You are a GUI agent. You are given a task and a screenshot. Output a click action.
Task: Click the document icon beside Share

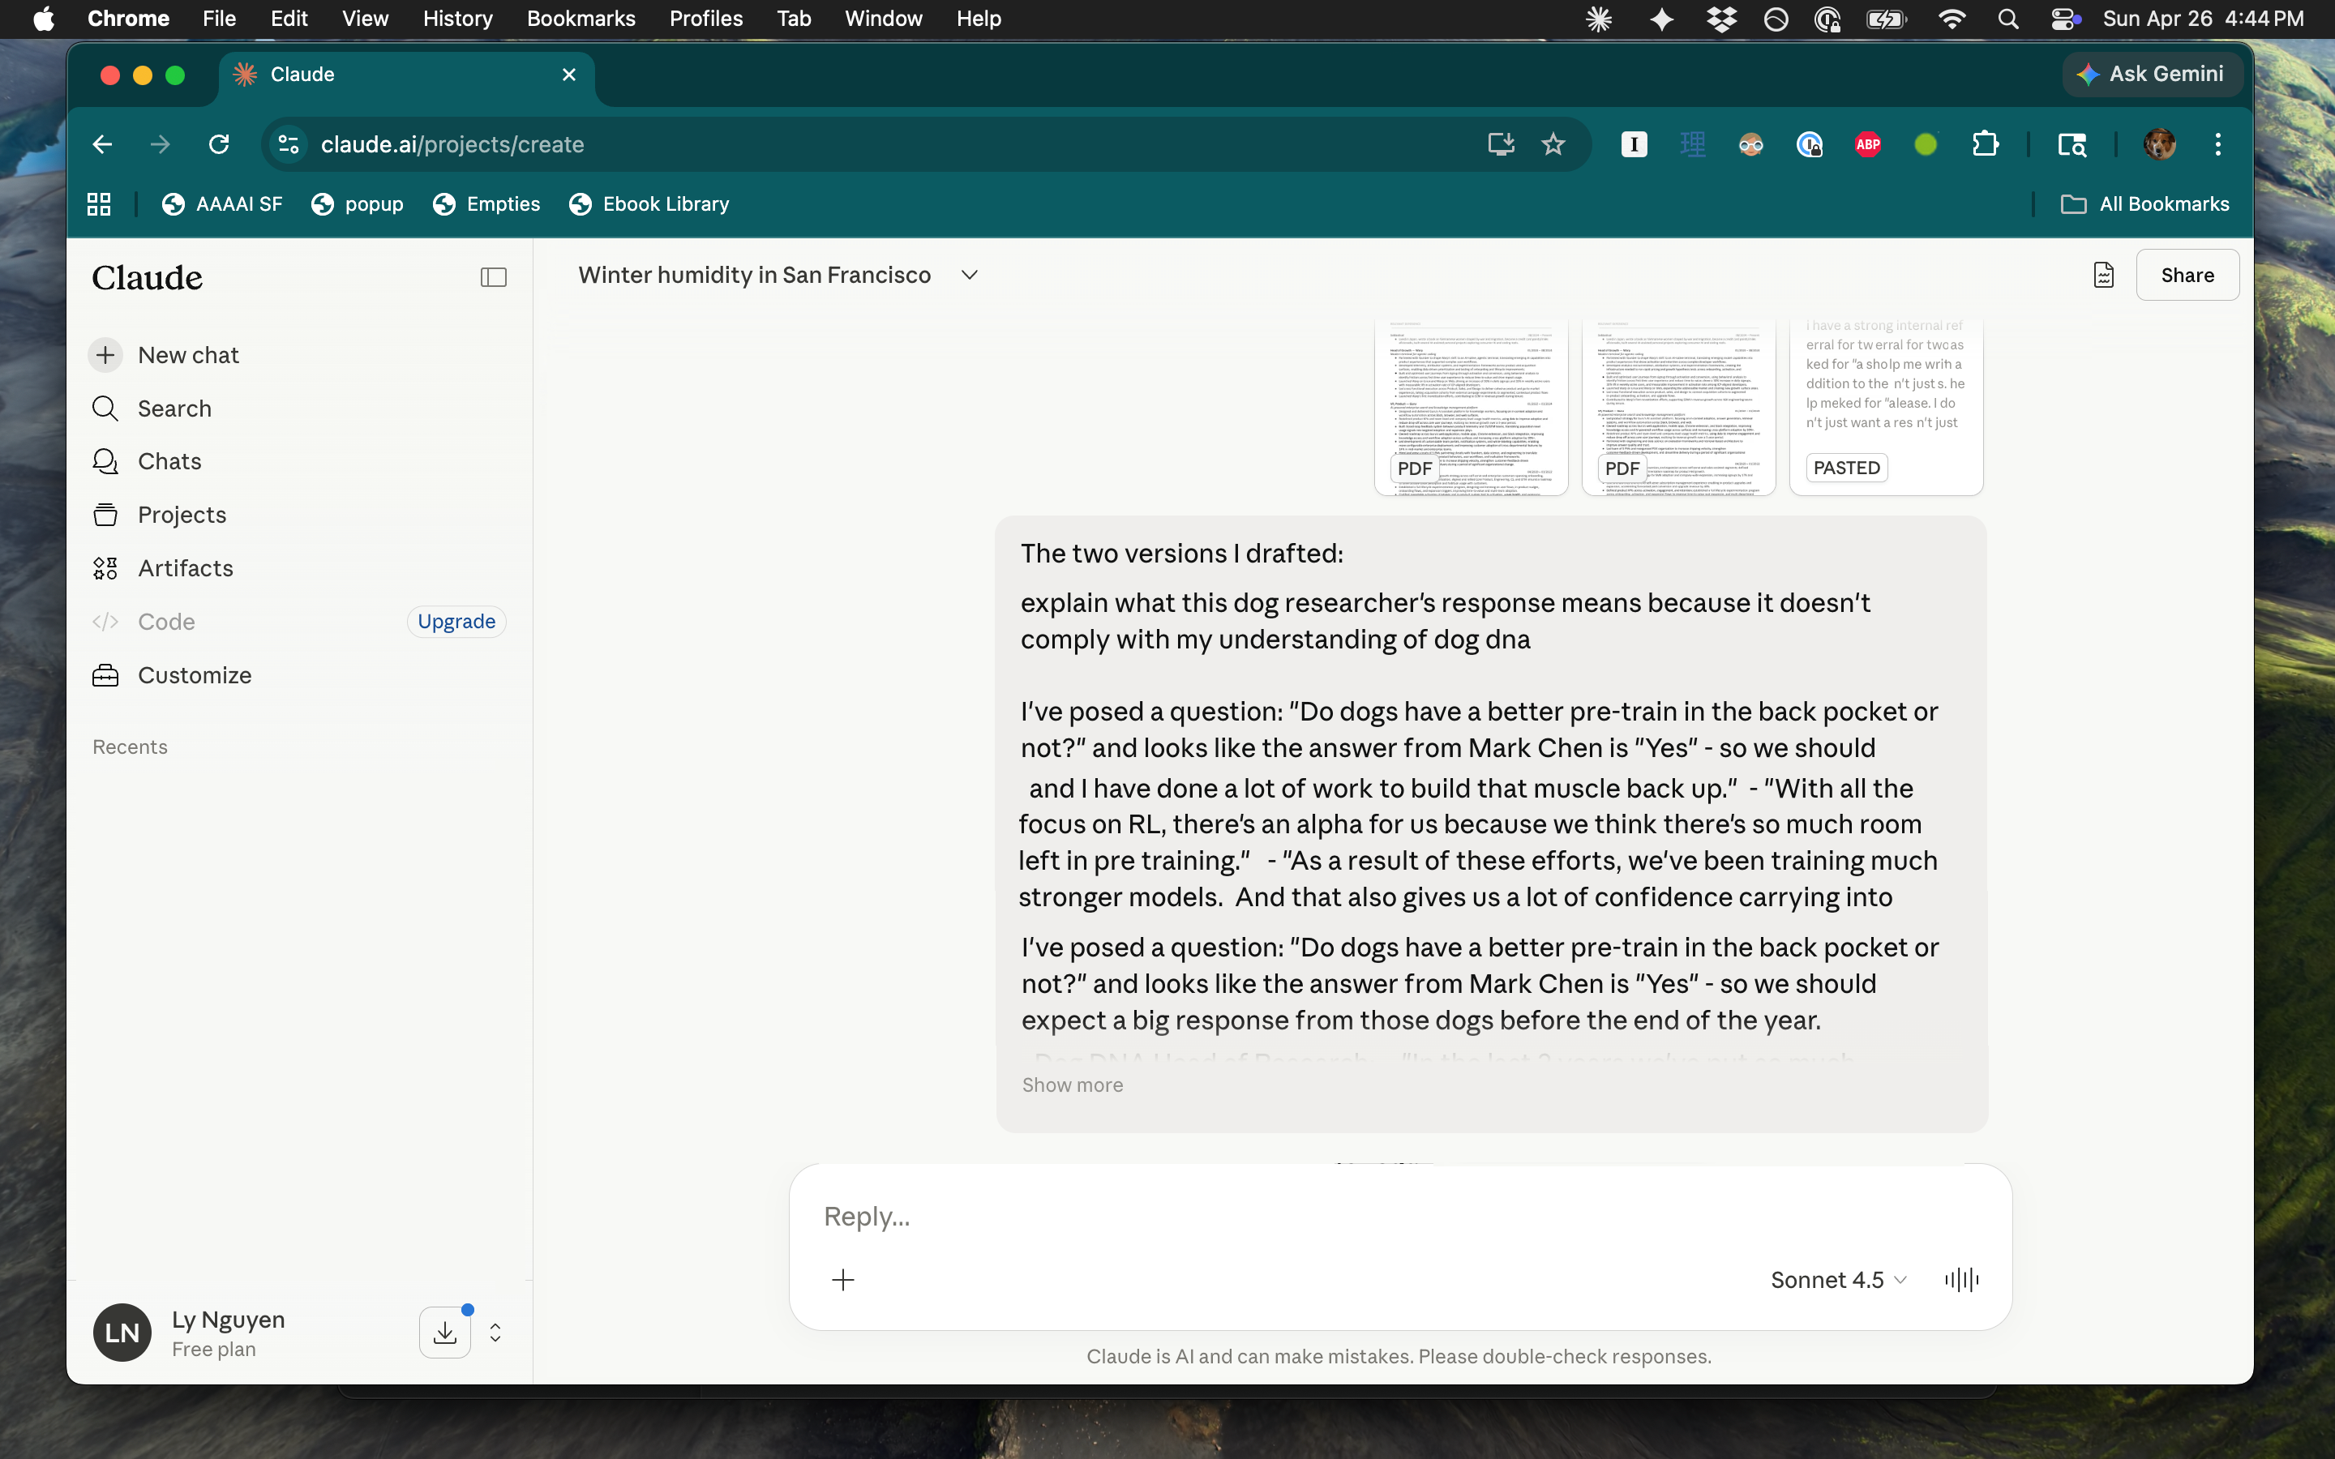click(2103, 275)
